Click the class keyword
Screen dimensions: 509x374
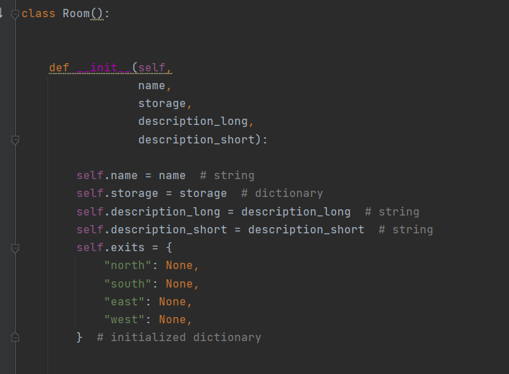coord(38,14)
